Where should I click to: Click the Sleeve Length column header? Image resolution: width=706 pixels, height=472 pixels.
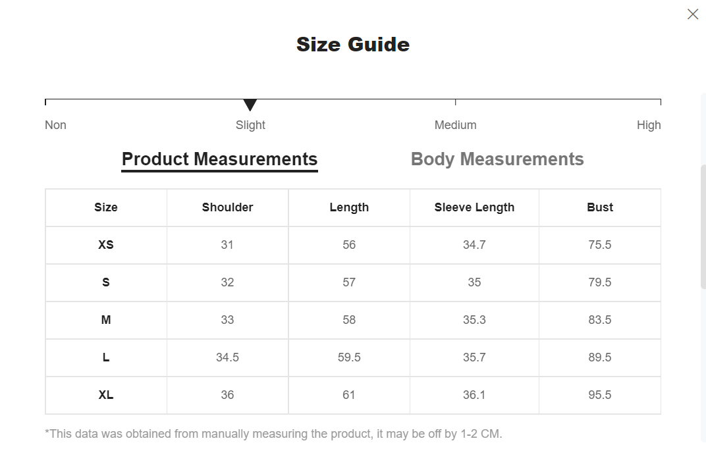click(474, 207)
